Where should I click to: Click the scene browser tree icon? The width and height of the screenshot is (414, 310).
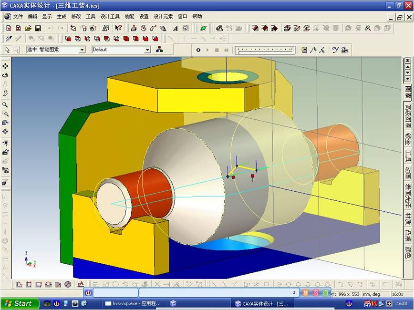click(x=159, y=50)
